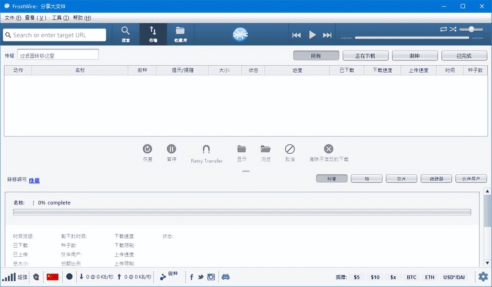Click the cancel download icon

tap(290, 149)
